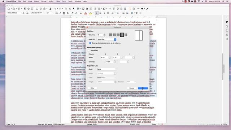Viewport: 231px width, 130px height.
Task: Click the column 1 Width field 4.42"
Action: 104,57
